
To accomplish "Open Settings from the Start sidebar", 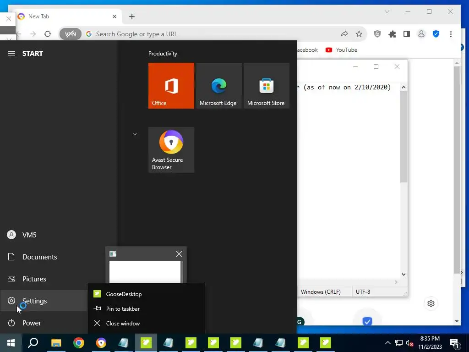I will point(44,301).
